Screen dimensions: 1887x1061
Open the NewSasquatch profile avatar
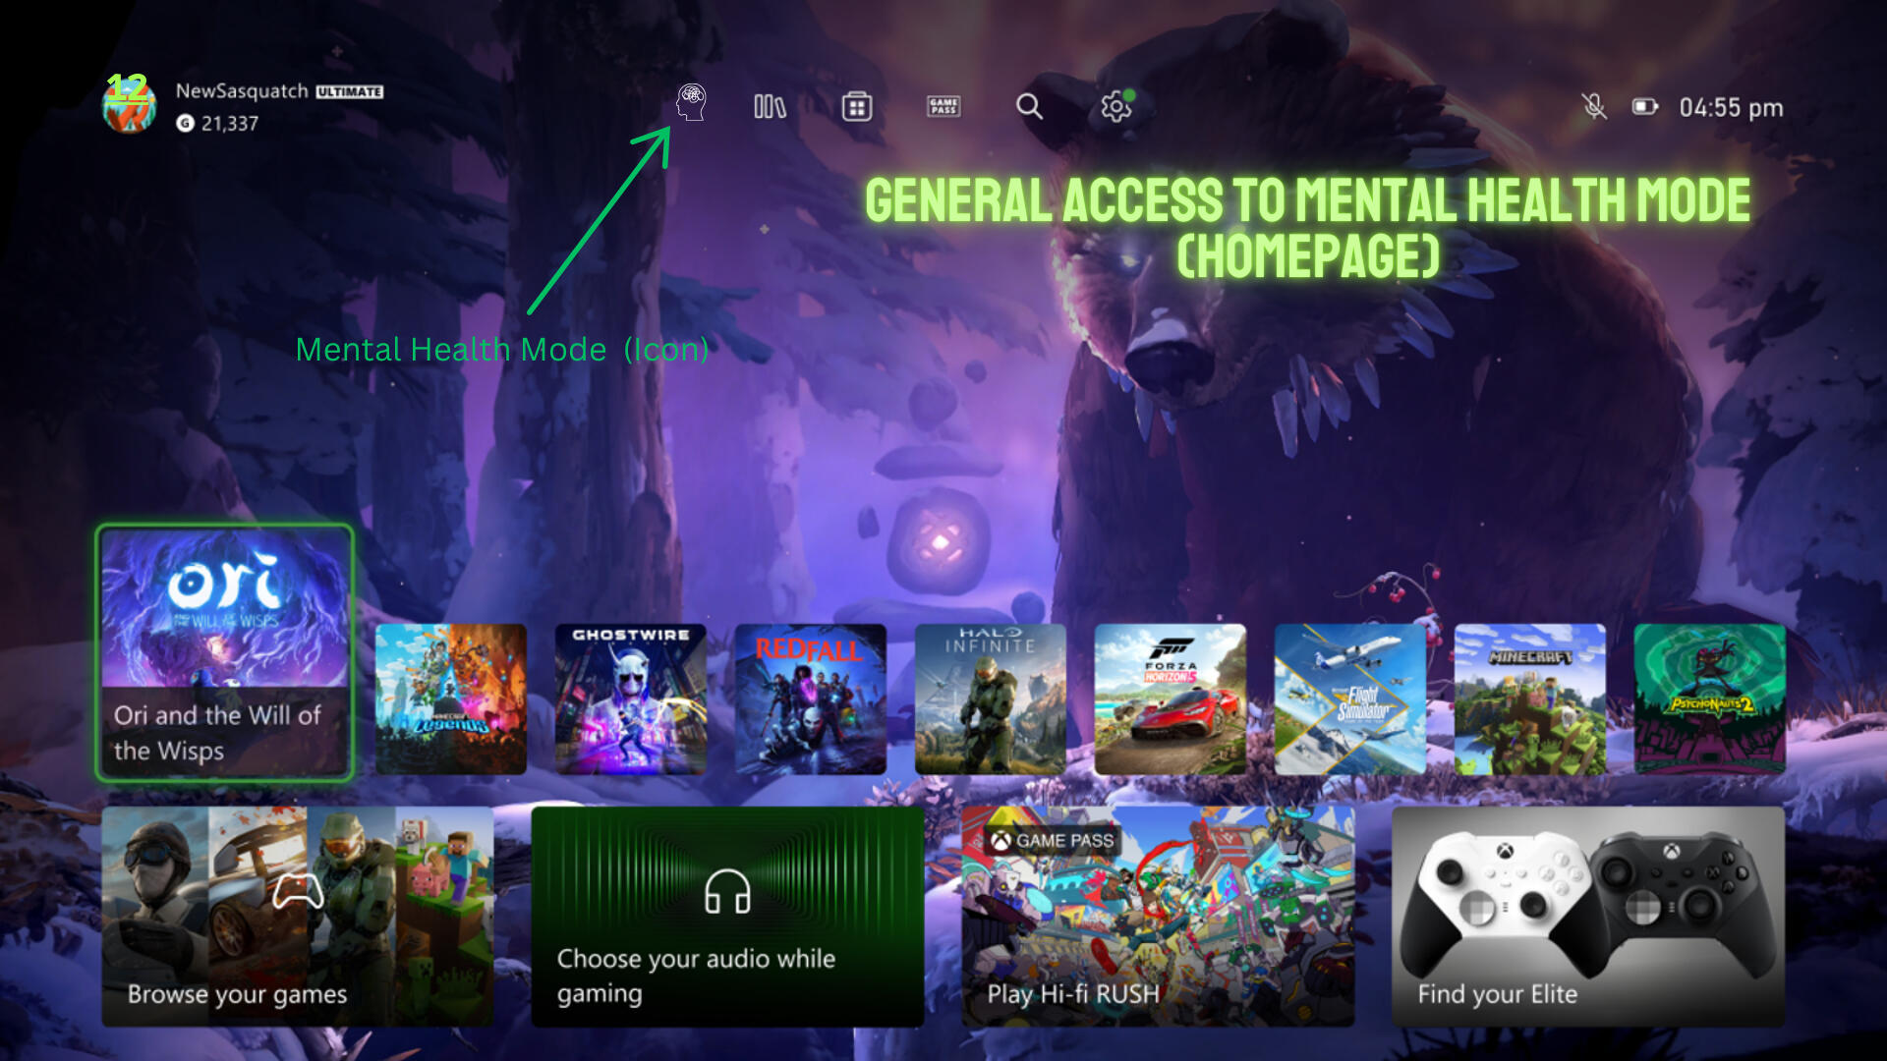coord(129,106)
